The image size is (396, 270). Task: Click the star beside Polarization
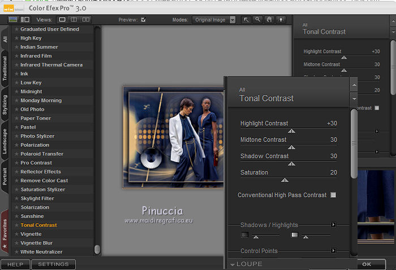(x=16, y=145)
